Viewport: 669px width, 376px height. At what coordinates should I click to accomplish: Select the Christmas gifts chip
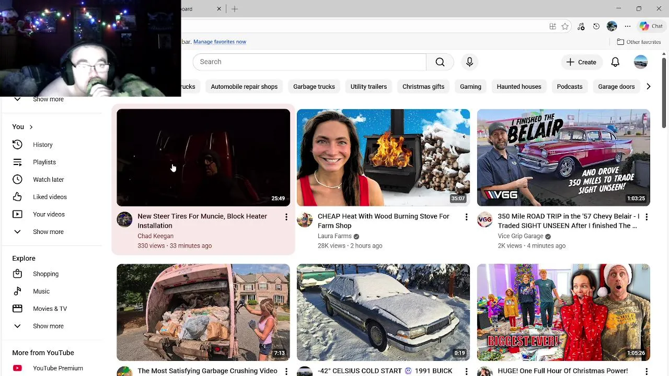[423, 87]
